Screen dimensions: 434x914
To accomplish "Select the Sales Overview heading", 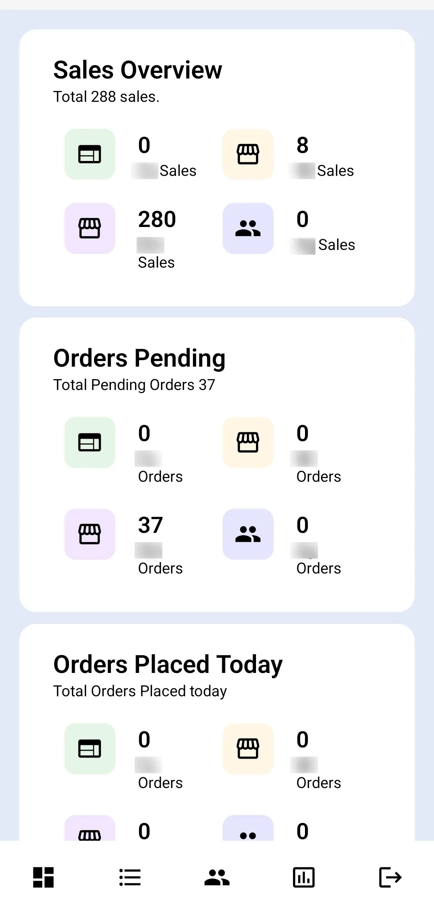I will tap(138, 70).
